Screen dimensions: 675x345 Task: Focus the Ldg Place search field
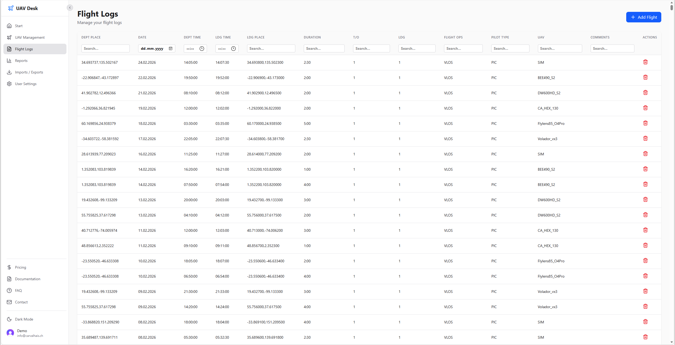click(271, 48)
